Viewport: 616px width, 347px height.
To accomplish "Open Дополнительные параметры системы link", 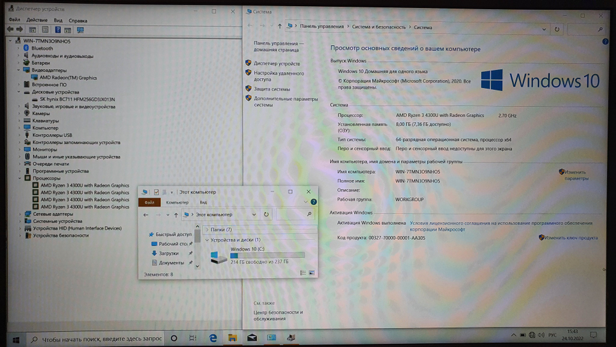I will click(x=286, y=102).
